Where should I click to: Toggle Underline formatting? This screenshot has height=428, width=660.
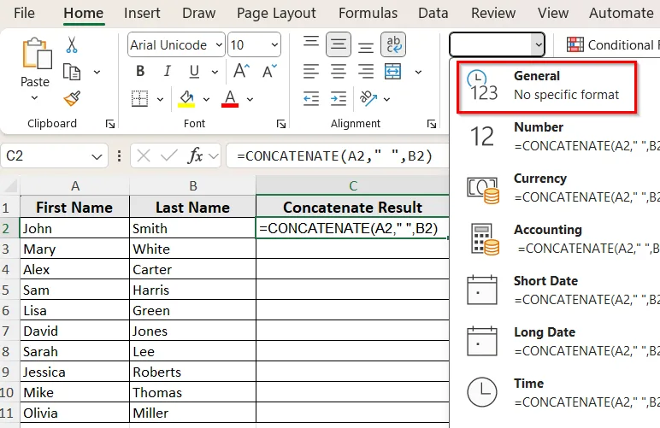(193, 72)
